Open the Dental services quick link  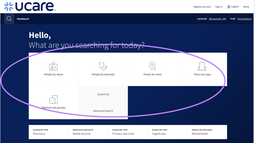88,132
